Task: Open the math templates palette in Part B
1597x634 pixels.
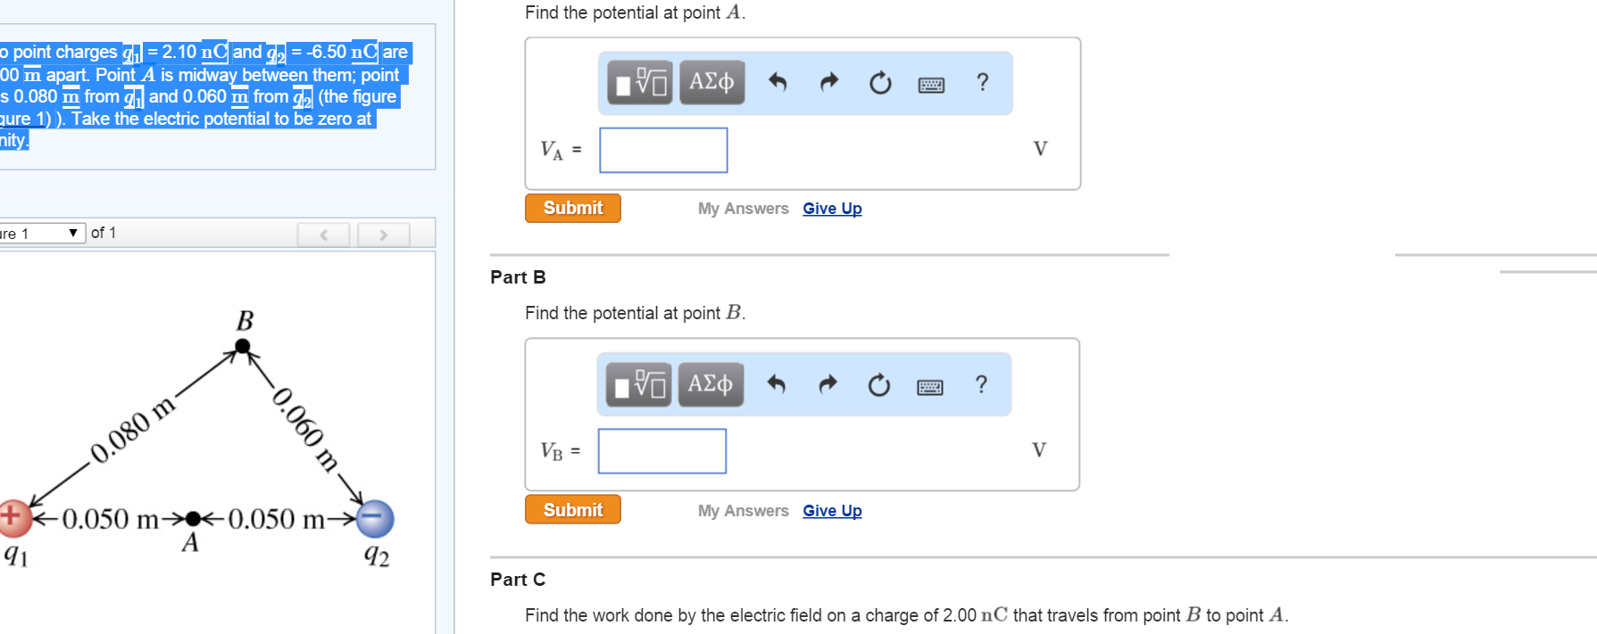Action: 636,384
